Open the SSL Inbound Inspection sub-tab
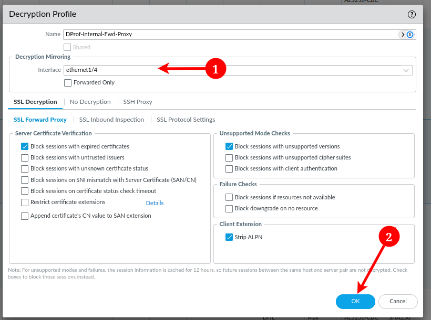The image size is (431, 320). pos(111,120)
